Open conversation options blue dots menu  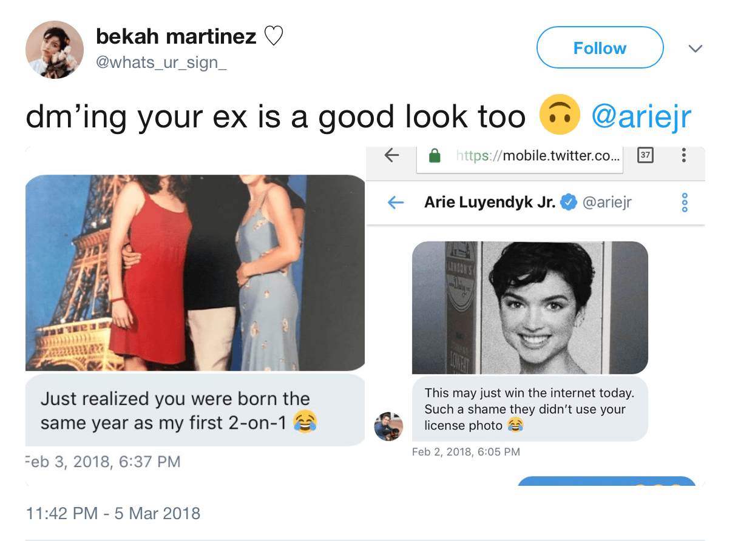coord(685,203)
